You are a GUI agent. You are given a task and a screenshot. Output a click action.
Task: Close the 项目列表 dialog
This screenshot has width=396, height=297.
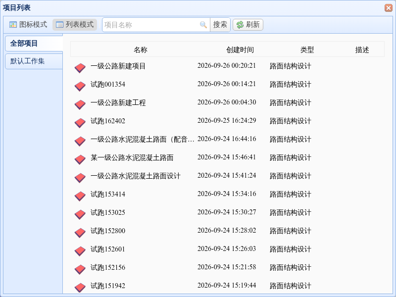(x=389, y=8)
